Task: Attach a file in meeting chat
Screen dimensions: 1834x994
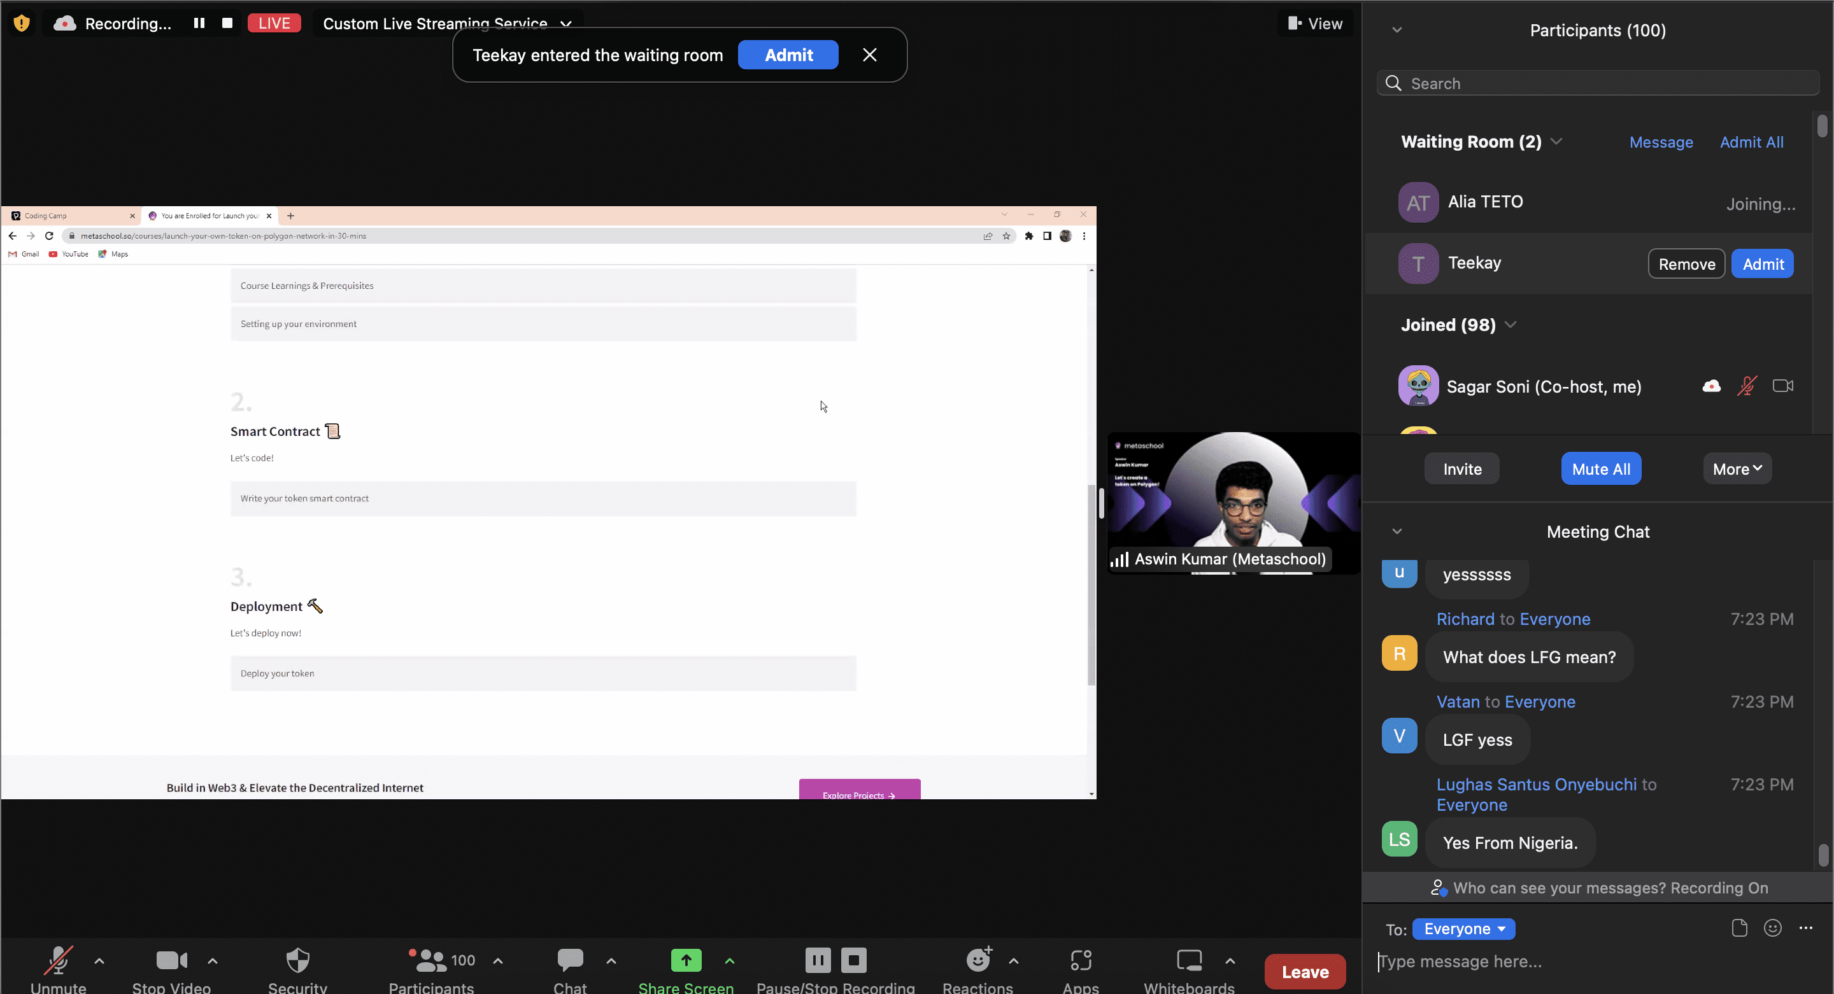Action: (x=1740, y=928)
